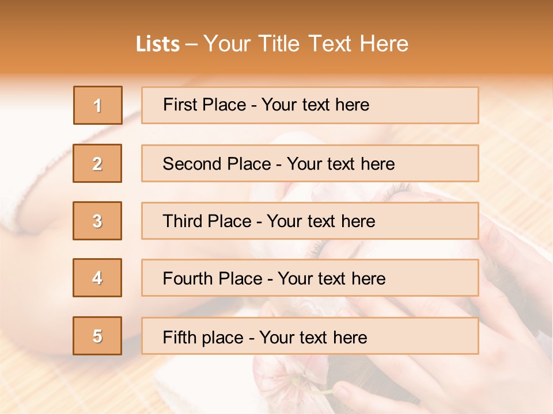Click the slide title text
The width and height of the screenshot is (553, 414).
click(272, 44)
